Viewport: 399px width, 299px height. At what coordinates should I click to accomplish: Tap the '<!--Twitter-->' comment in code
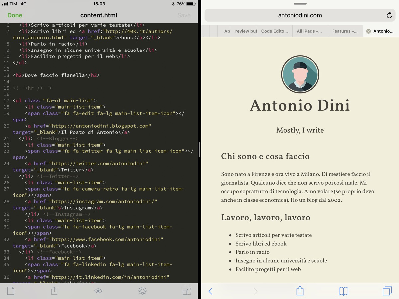(x=58, y=176)
